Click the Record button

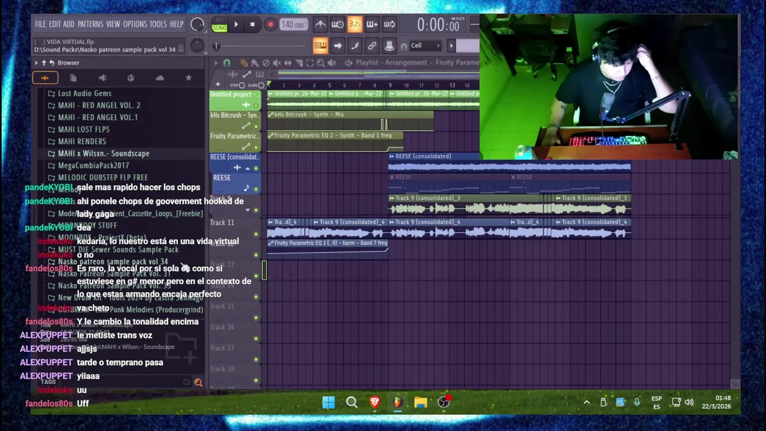(270, 25)
